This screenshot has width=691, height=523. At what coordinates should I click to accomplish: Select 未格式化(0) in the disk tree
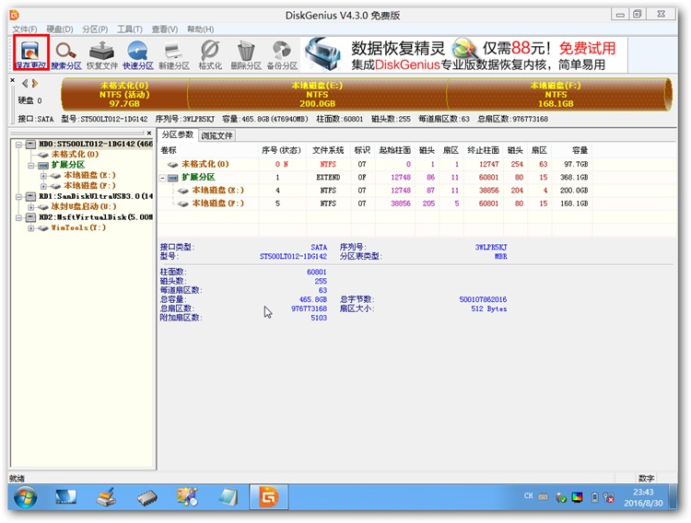pos(75,154)
